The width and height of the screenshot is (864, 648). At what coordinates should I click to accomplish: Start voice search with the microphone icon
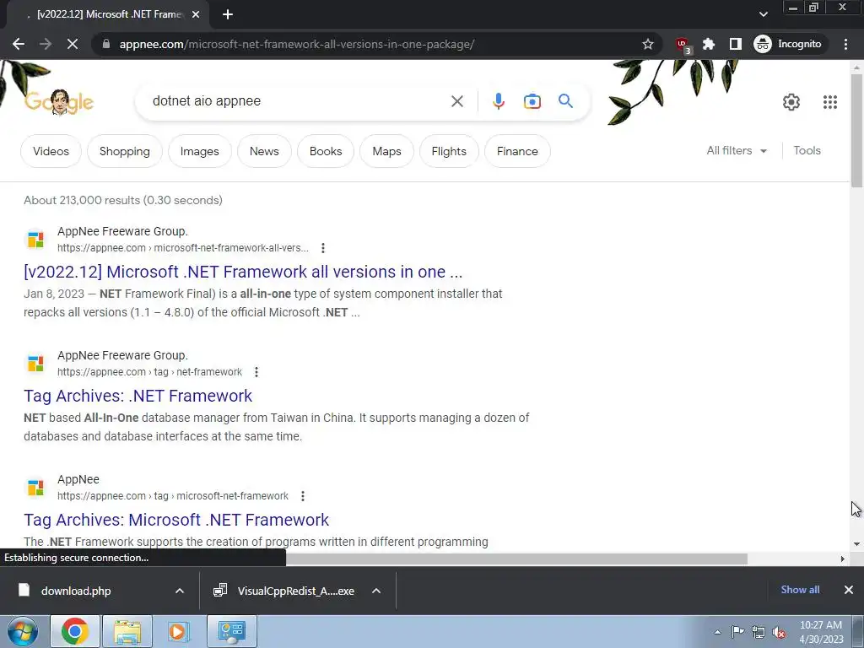point(498,101)
